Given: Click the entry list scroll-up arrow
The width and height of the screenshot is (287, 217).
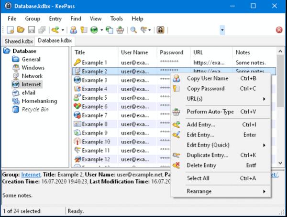Looking at the screenshot, I should click(x=280, y=52).
